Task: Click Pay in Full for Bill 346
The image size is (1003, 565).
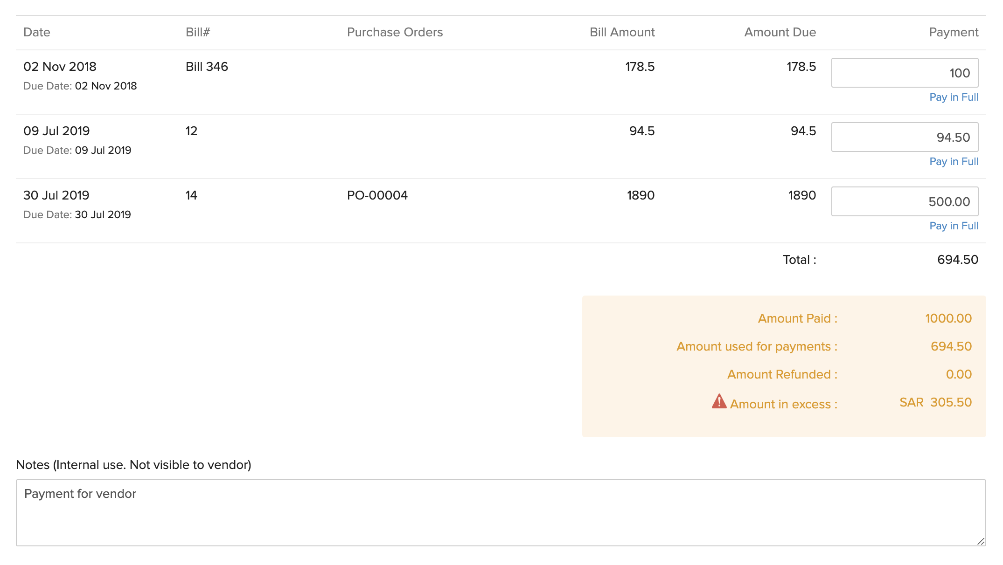Action: point(953,97)
